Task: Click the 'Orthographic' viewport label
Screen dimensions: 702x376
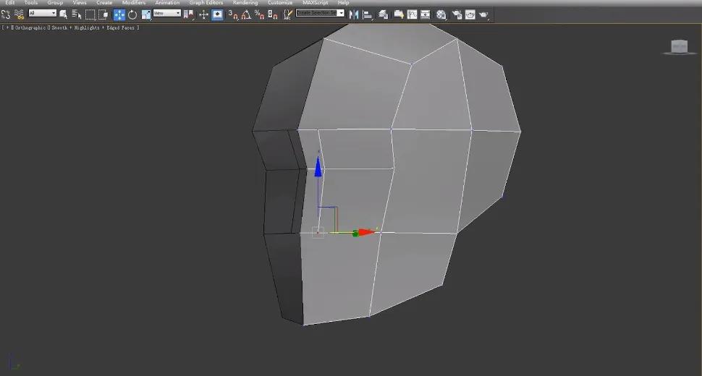Action: (30, 27)
